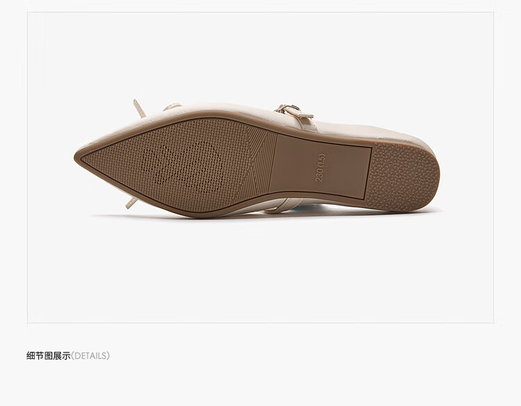Select the heel's textured tread area
521x406 pixels.
(x=402, y=176)
